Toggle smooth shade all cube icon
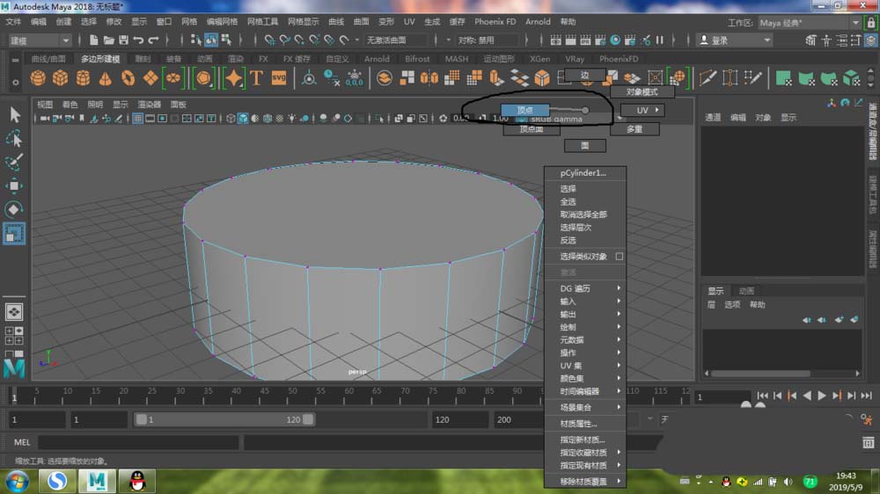Screen dimensions: 880x494 pyautogui.click(x=243, y=119)
